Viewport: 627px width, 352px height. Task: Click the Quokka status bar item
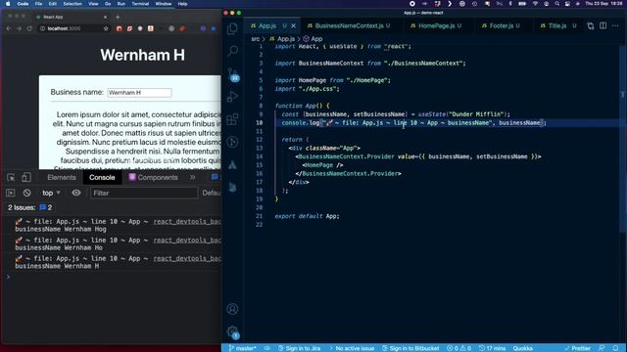522,348
